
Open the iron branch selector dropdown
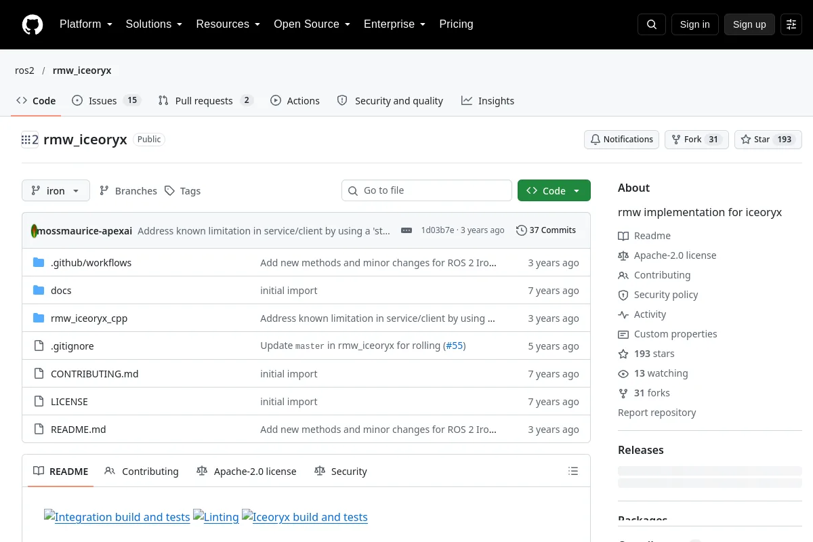pyautogui.click(x=56, y=190)
